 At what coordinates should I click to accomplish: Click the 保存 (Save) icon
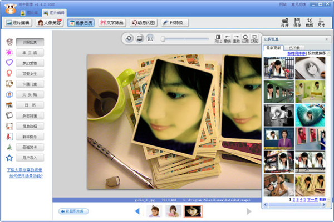click(297, 22)
